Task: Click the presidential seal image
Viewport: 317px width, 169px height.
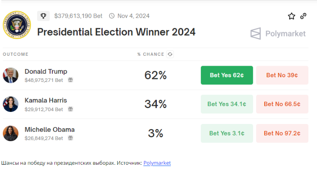Action: 17,25
